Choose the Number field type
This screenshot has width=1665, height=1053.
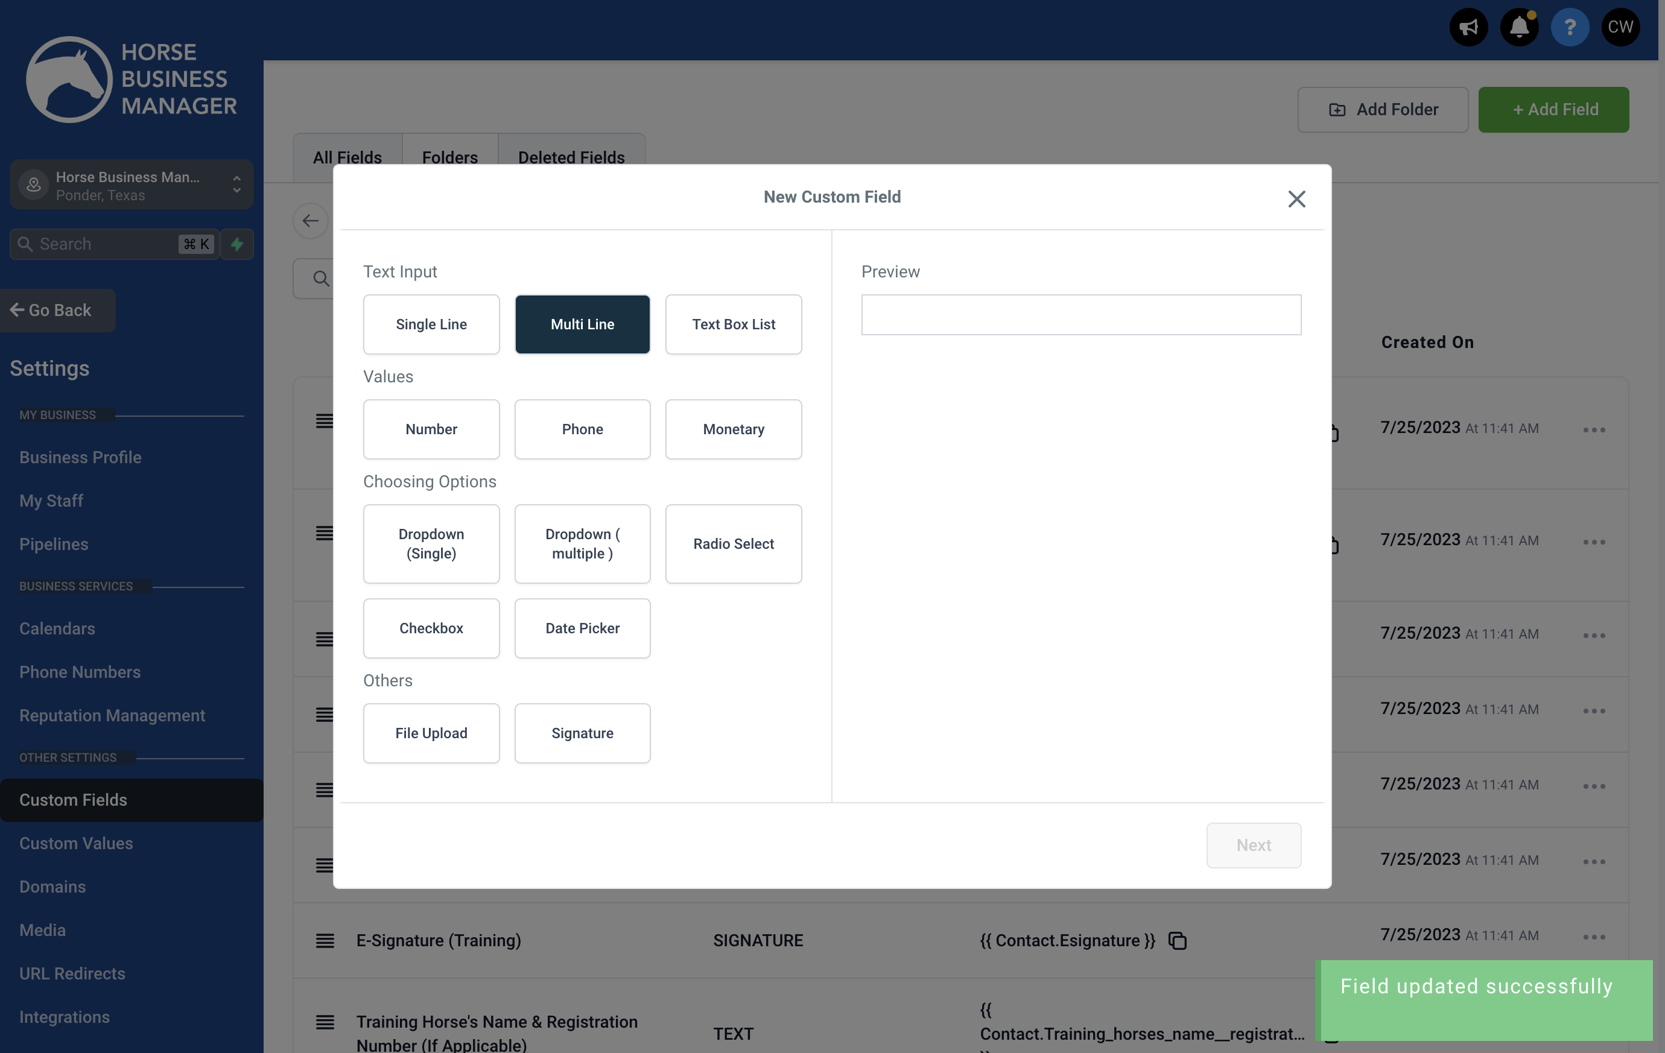[431, 429]
